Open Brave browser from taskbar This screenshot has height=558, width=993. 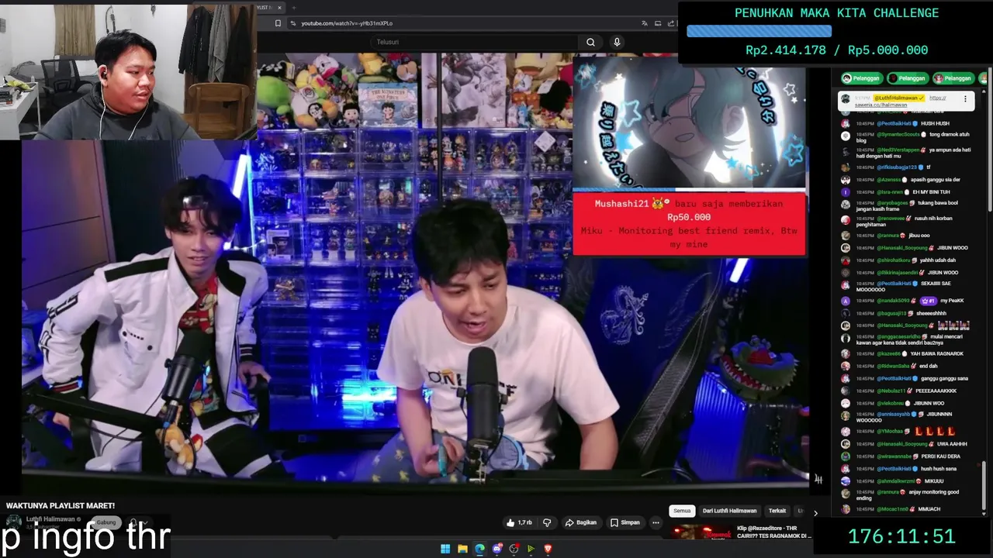click(548, 549)
